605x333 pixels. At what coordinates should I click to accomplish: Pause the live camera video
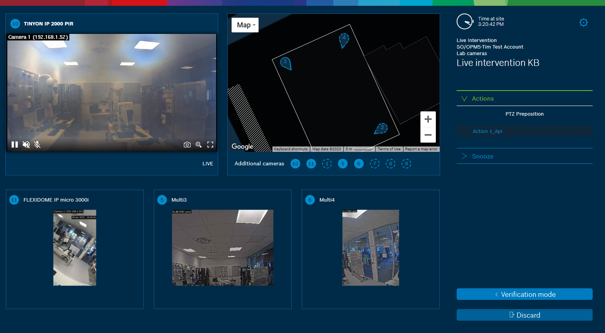coord(15,145)
